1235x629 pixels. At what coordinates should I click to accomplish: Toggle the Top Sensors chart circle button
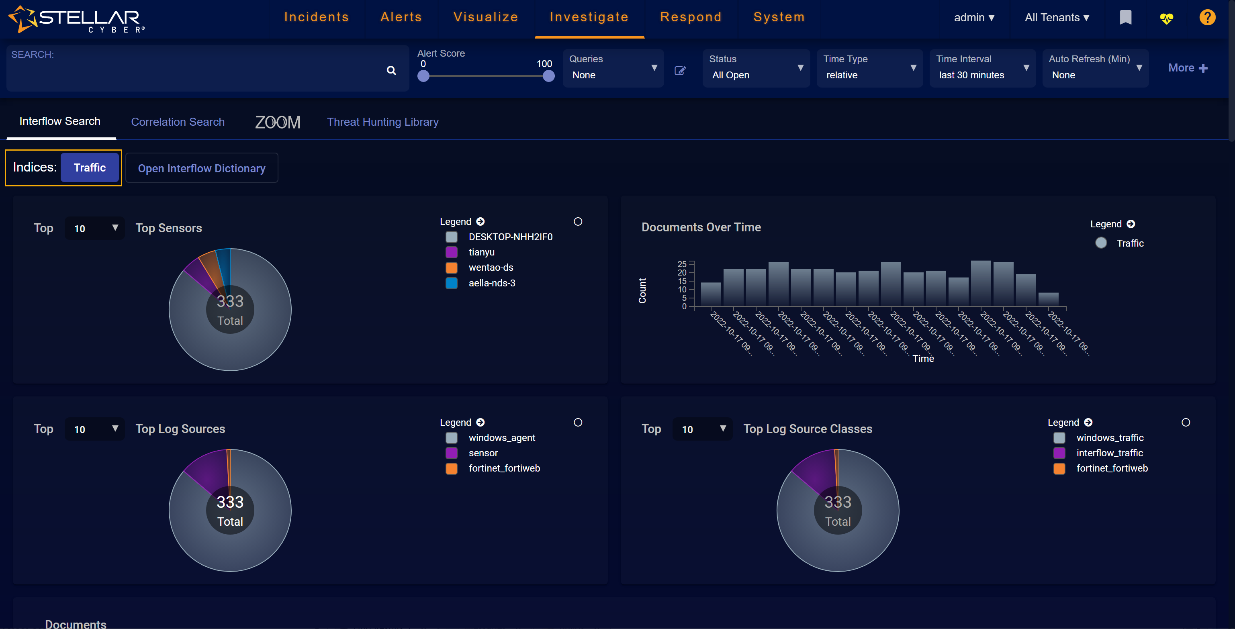click(x=578, y=221)
